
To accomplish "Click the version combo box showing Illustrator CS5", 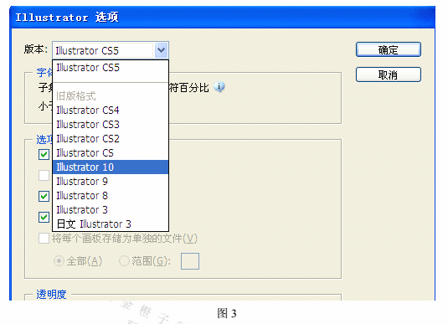I will click(x=111, y=50).
